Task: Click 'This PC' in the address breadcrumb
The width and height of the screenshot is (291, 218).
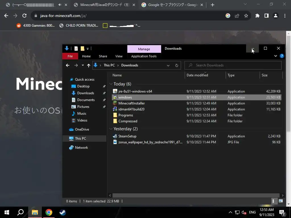Action: click(109, 65)
